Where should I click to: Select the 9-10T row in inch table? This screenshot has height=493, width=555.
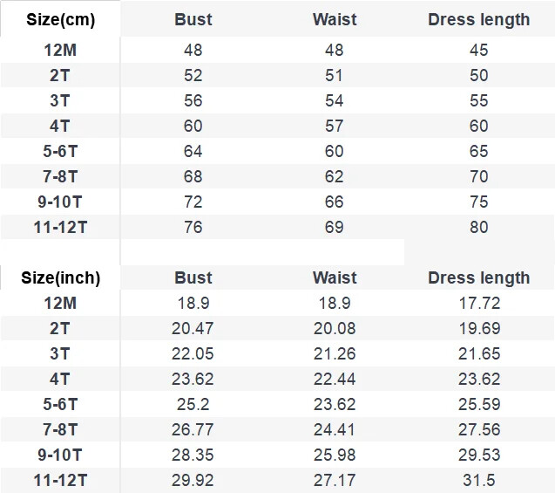pyautogui.click(x=277, y=455)
